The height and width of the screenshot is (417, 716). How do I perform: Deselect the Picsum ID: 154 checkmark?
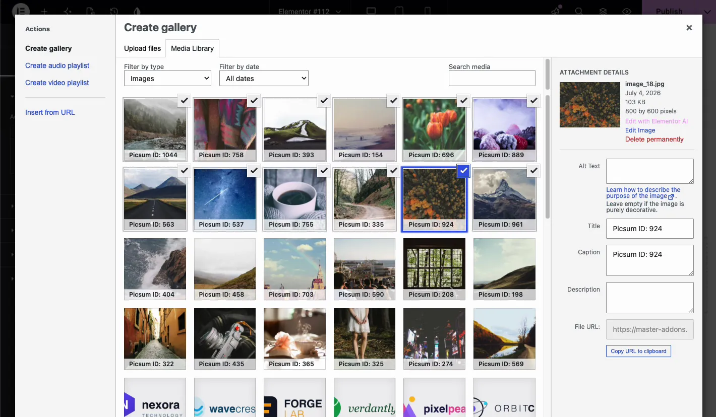click(x=394, y=101)
